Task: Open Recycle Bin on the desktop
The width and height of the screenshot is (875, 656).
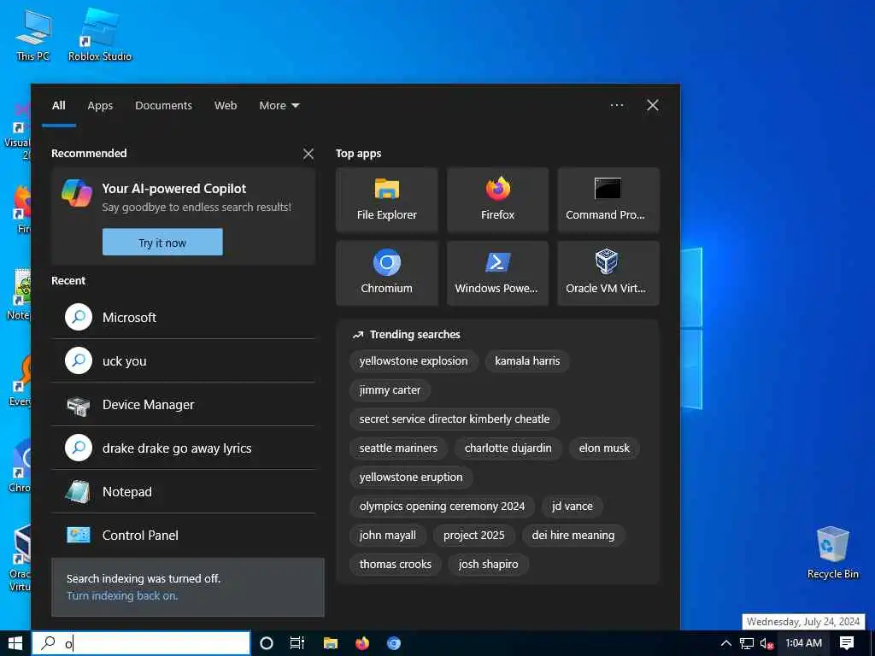Action: [832, 553]
